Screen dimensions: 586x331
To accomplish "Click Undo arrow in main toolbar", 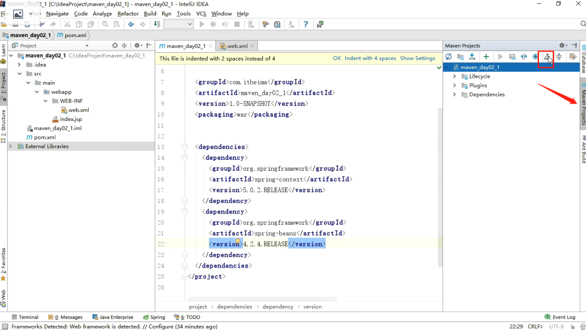I will click(42, 24).
